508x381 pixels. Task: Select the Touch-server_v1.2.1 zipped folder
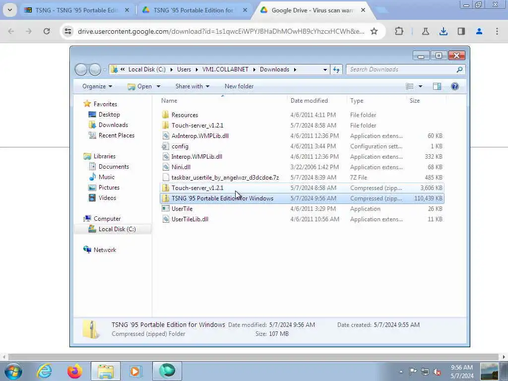click(302, 188)
